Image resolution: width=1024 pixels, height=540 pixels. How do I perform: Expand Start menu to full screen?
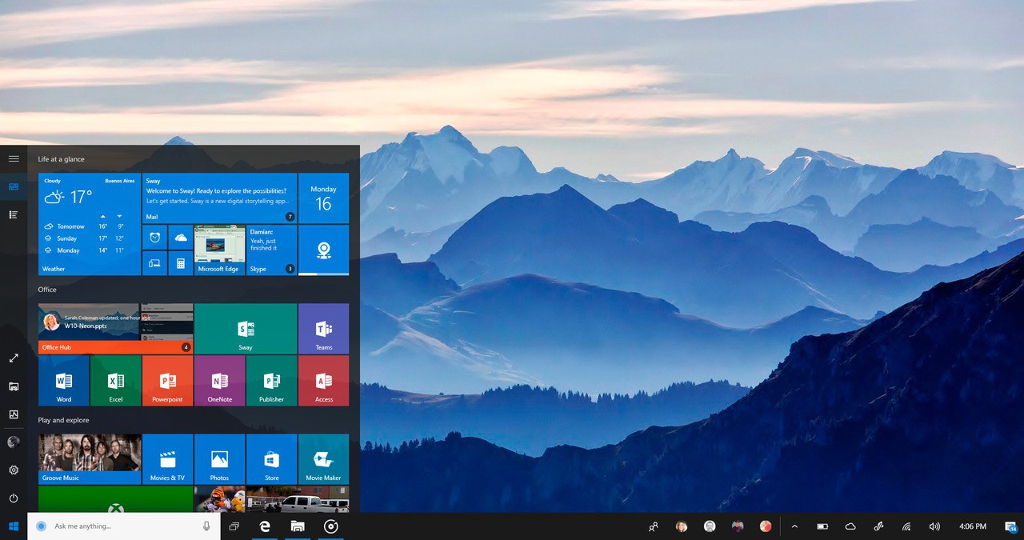pyautogui.click(x=14, y=358)
